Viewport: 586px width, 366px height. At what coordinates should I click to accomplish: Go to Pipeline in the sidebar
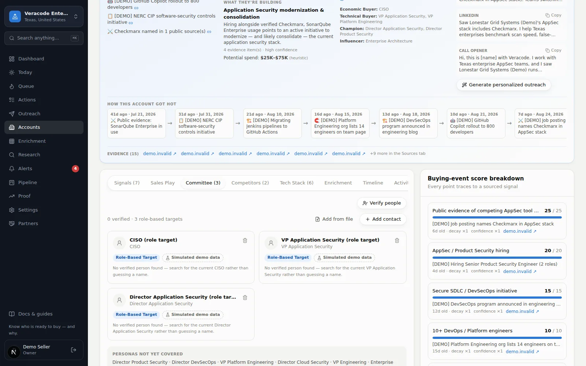(44, 183)
